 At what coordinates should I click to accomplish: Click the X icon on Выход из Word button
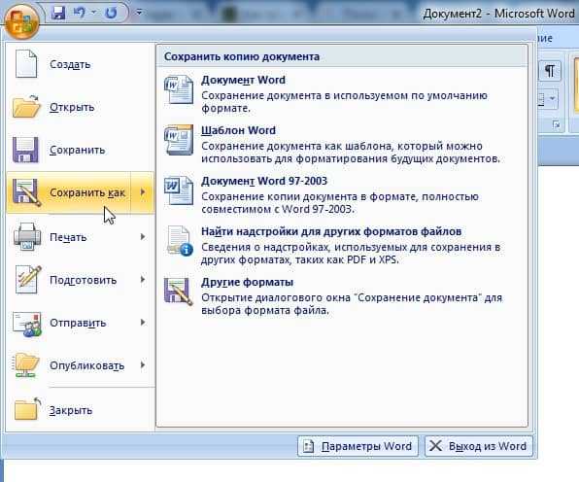[435, 446]
